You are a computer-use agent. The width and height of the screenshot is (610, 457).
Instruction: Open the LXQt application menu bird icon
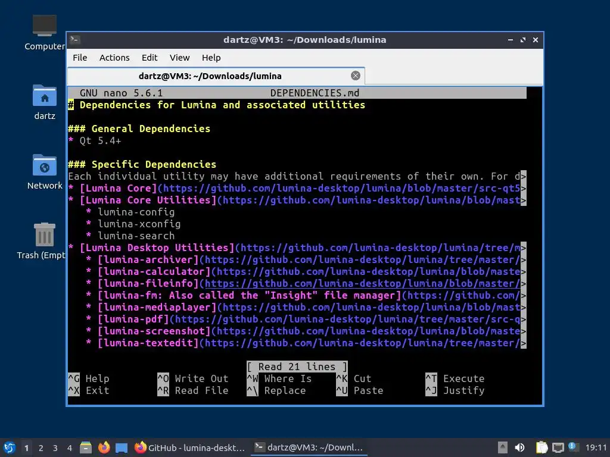10,447
